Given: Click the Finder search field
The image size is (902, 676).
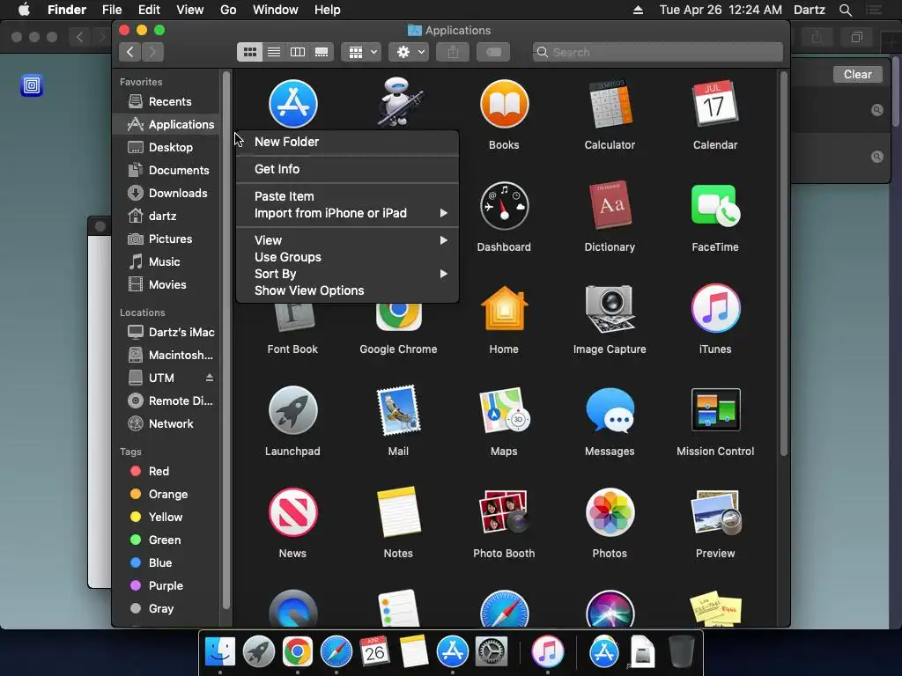Looking at the screenshot, I should coord(657,52).
